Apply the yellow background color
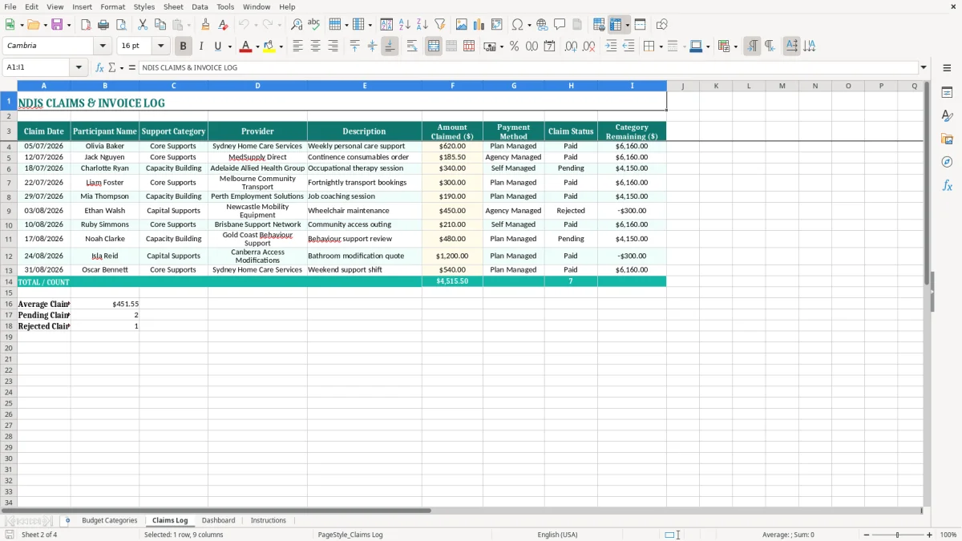The width and height of the screenshot is (962, 541). [x=269, y=46]
